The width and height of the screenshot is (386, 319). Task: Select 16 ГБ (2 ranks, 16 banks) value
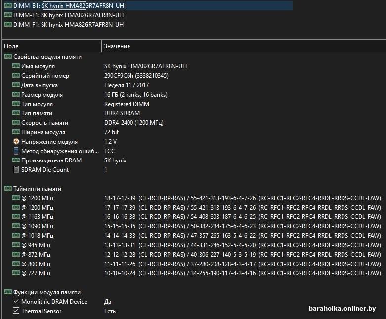tap(136, 95)
